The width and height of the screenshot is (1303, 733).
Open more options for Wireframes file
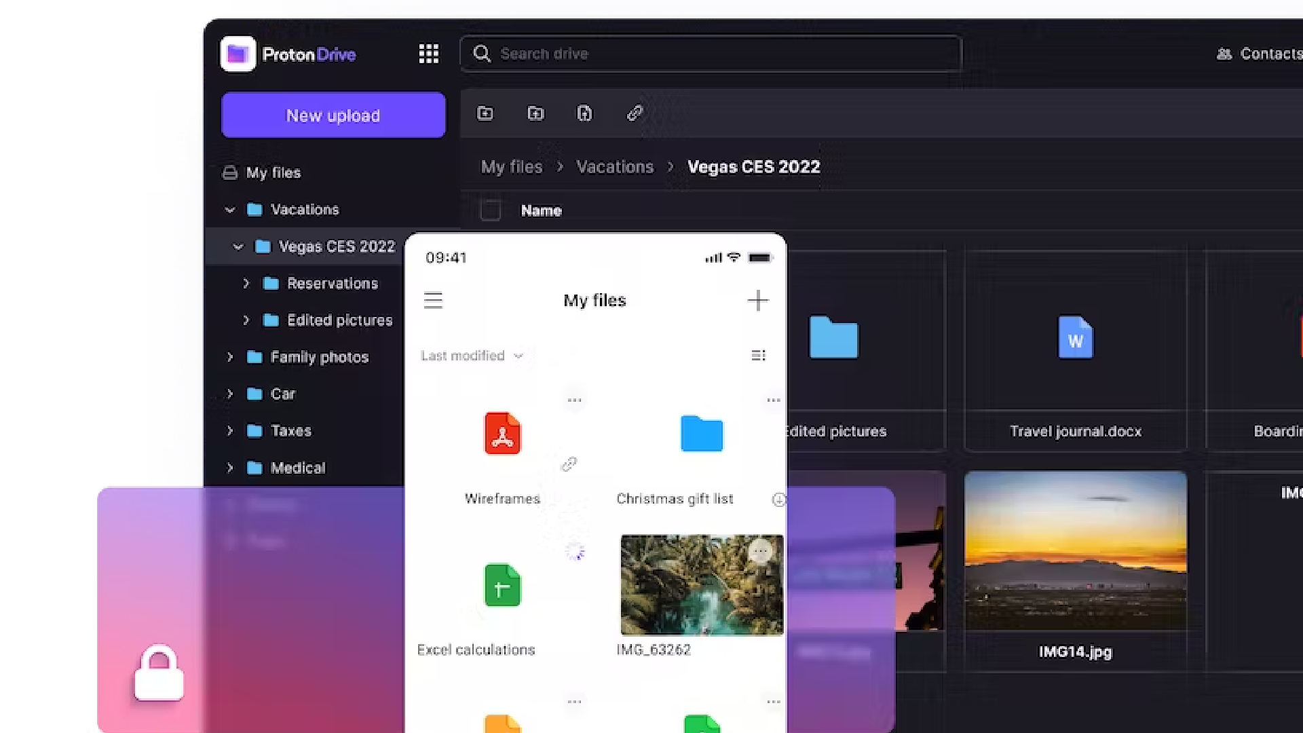tap(574, 400)
